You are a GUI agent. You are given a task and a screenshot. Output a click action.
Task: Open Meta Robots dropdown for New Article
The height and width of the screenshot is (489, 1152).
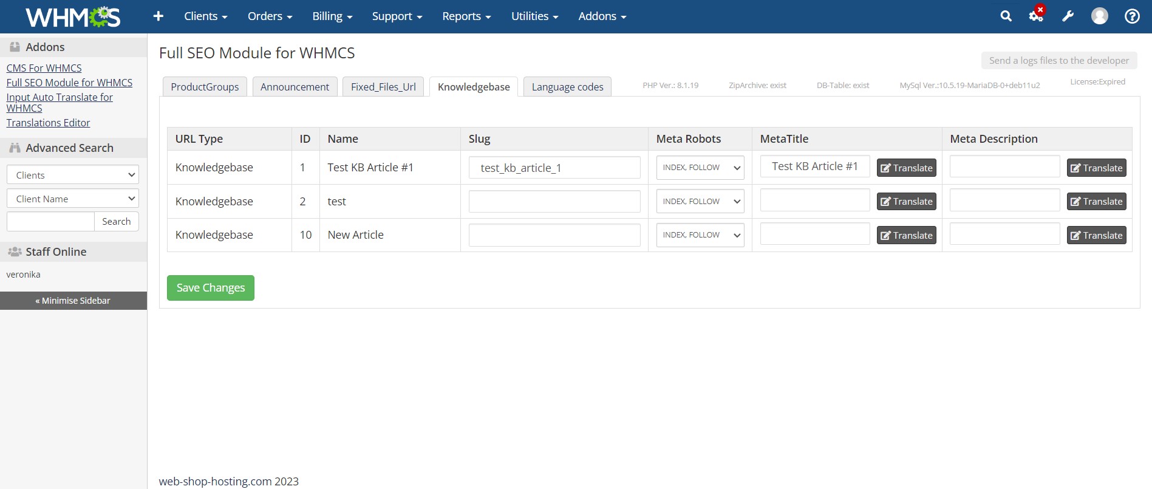point(700,235)
